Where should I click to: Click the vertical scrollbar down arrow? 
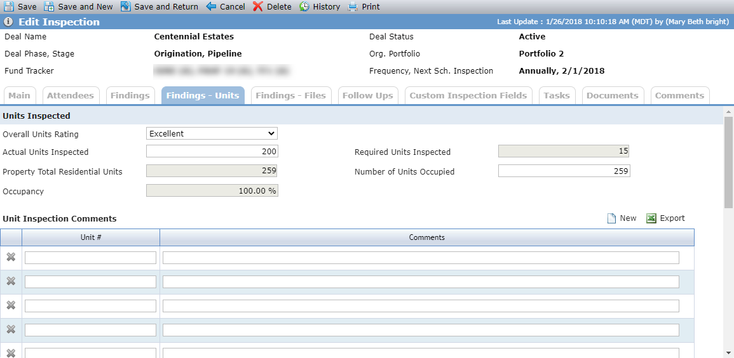click(729, 352)
